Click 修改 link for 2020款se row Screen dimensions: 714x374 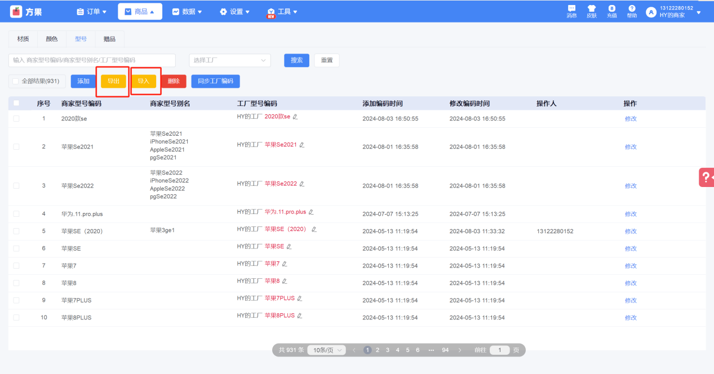pos(631,118)
